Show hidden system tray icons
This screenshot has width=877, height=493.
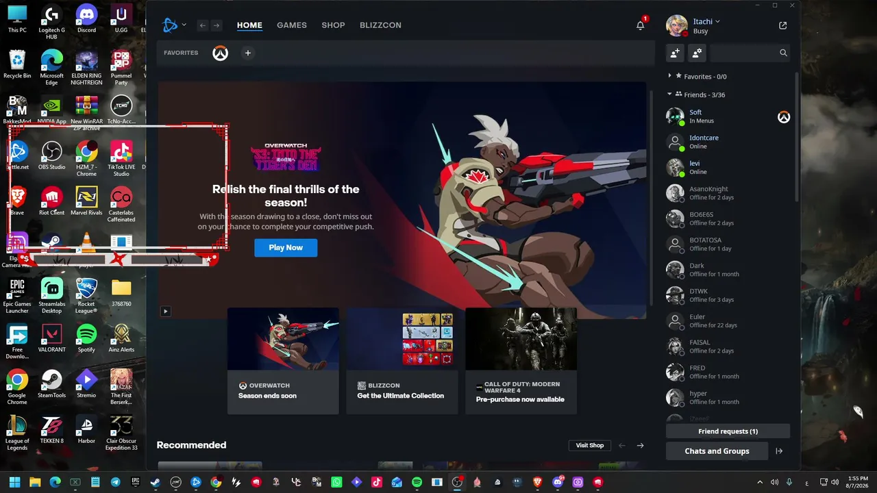759,482
